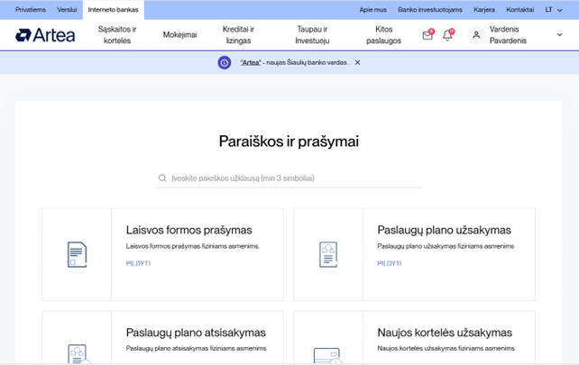Open the Taupau ir Investuoju menu
Viewport: 579px width, 365px height.
pos(312,34)
